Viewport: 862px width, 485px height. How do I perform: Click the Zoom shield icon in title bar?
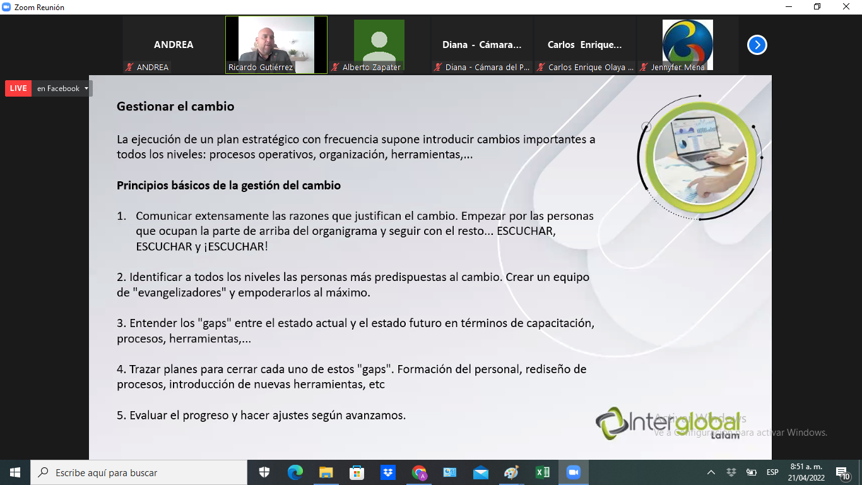point(6,7)
